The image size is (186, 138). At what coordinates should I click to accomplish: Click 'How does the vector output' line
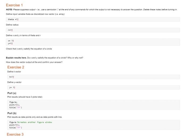point(34,62)
